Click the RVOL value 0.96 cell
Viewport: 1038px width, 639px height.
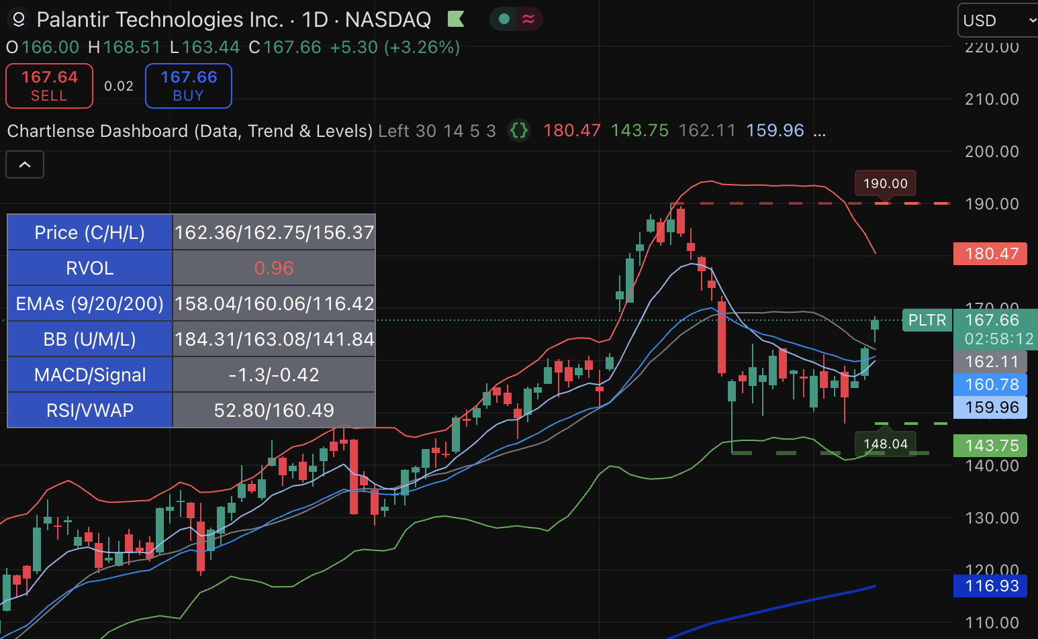click(x=274, y=268)
